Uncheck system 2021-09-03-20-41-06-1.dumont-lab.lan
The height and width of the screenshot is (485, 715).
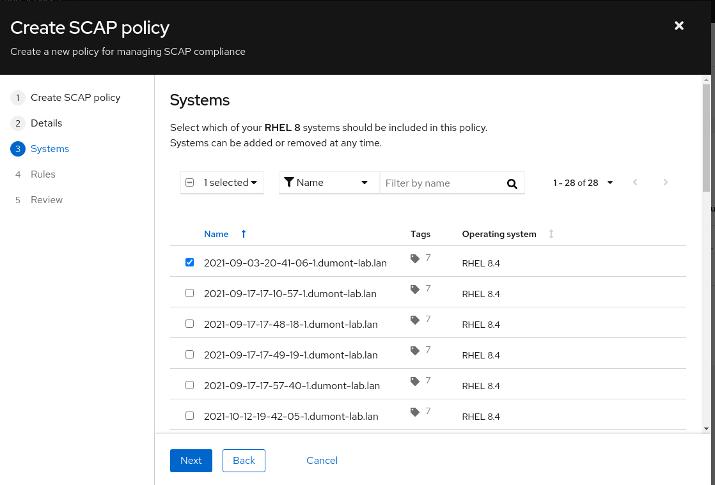(x=189, y=263)
